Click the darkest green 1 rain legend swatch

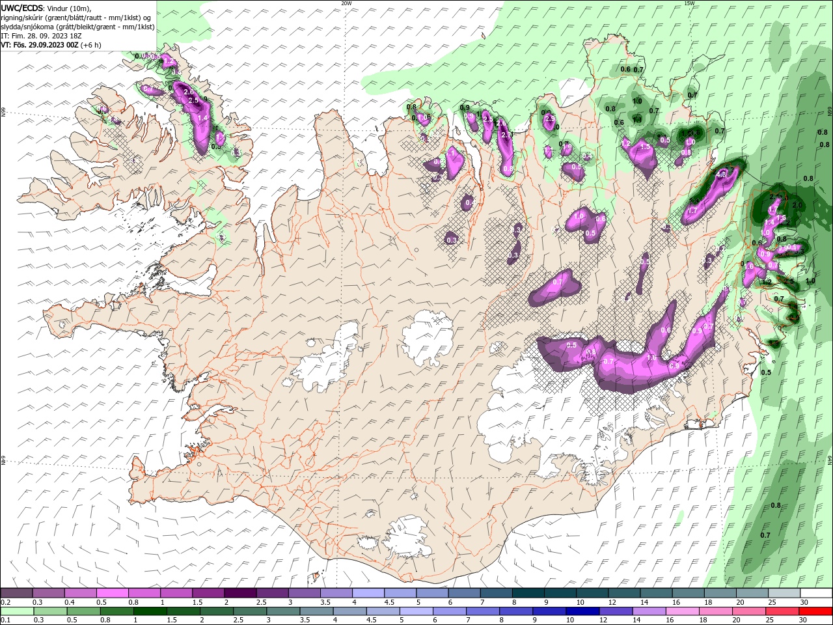[x=150, y=611]
